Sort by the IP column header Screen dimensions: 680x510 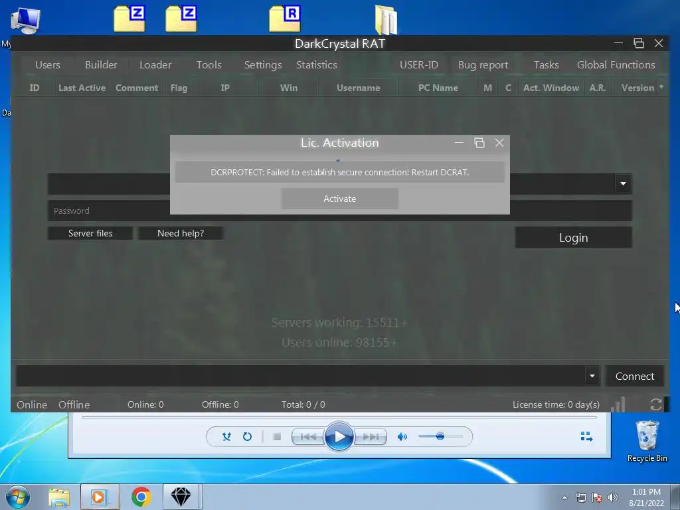225,88
